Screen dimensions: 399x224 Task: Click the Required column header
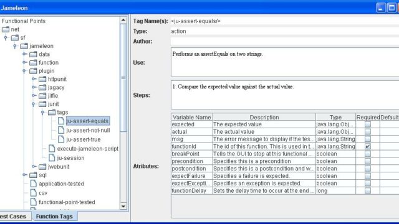coord(368,118)
